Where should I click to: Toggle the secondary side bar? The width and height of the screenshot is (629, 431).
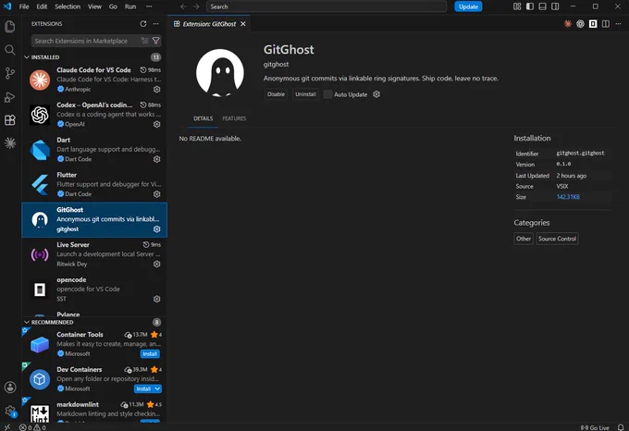pyautogui.click(x=555, y=6)
